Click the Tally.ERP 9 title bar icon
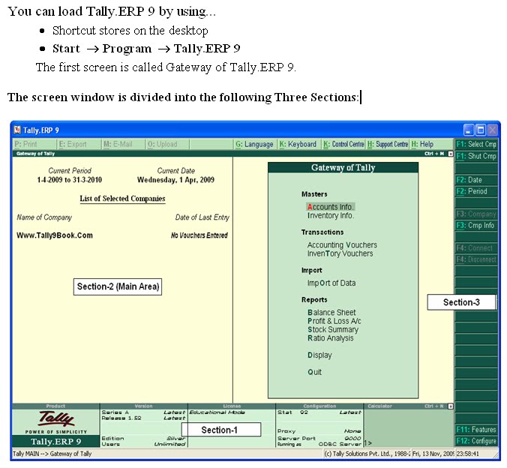 (17, 130)
